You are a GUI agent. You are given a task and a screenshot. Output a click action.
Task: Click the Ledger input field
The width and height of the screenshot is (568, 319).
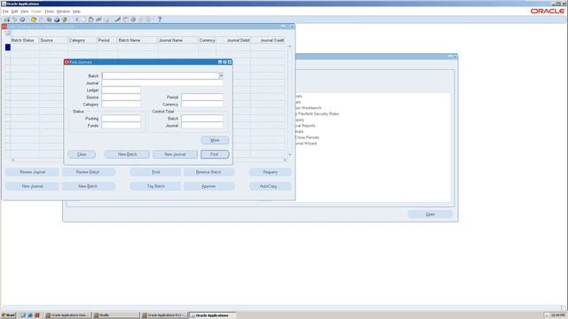122,90
